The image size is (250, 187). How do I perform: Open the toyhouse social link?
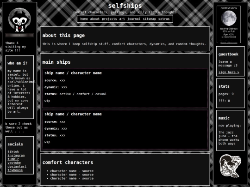(15, 170)
